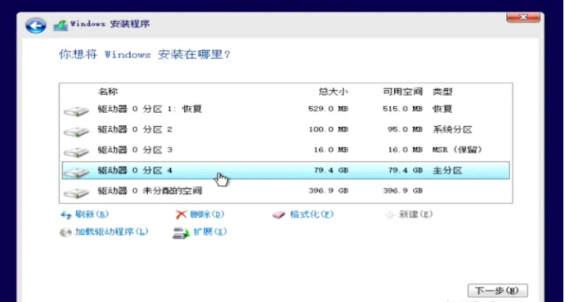The width and height of the screenshot is (565, 302).
Task: Click the 刷新(R) refresh link
Action: point(92,214)
